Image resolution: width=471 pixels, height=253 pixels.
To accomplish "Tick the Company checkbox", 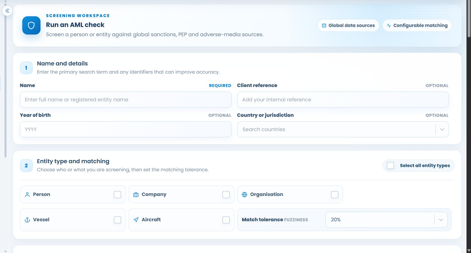I will pyautogui.click(x=226, y=195).
